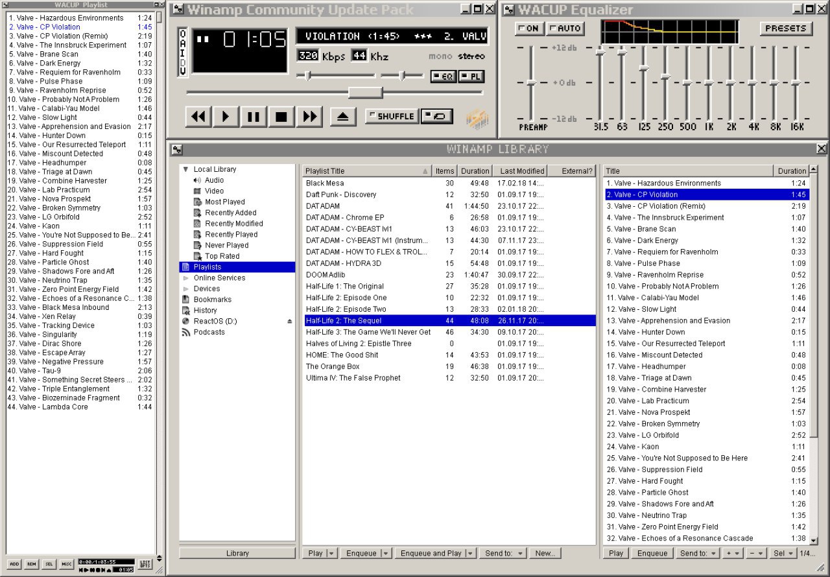The image size is (830, 577).
Task: Open the Sel dropdown in tracks pane
Action: click(x=784, y=554)
